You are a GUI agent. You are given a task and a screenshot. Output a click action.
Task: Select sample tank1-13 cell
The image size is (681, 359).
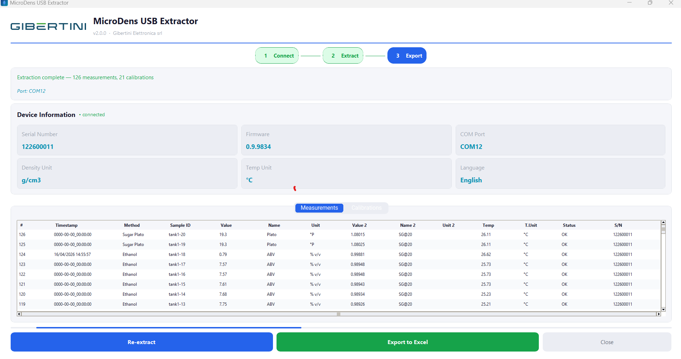point(177,304)
